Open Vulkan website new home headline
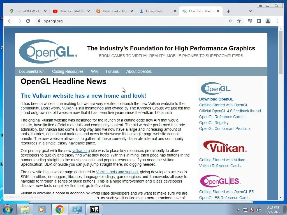The width and height of the screenshot is (287, 215). coord(84,96)
